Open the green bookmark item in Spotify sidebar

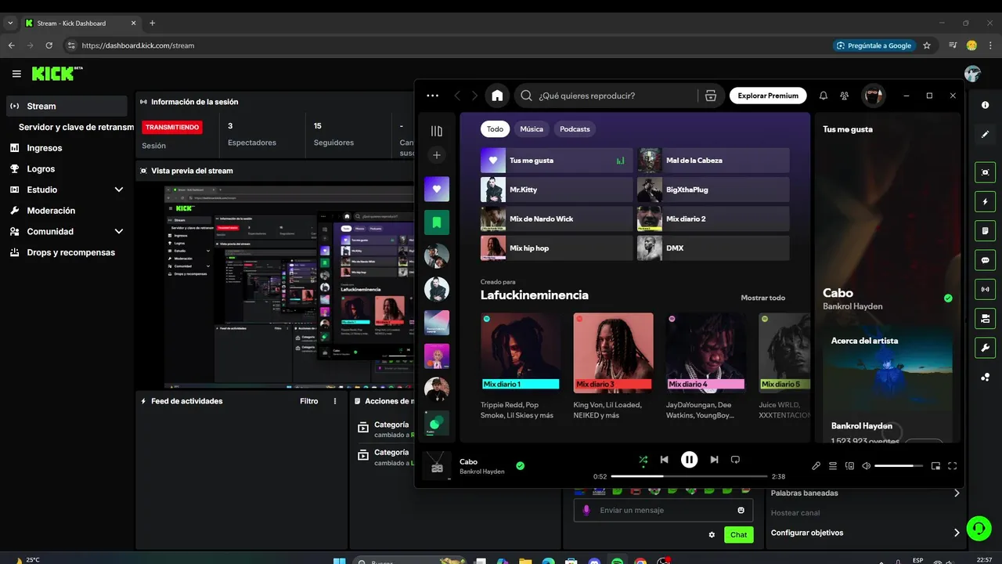tap(437, 222)
